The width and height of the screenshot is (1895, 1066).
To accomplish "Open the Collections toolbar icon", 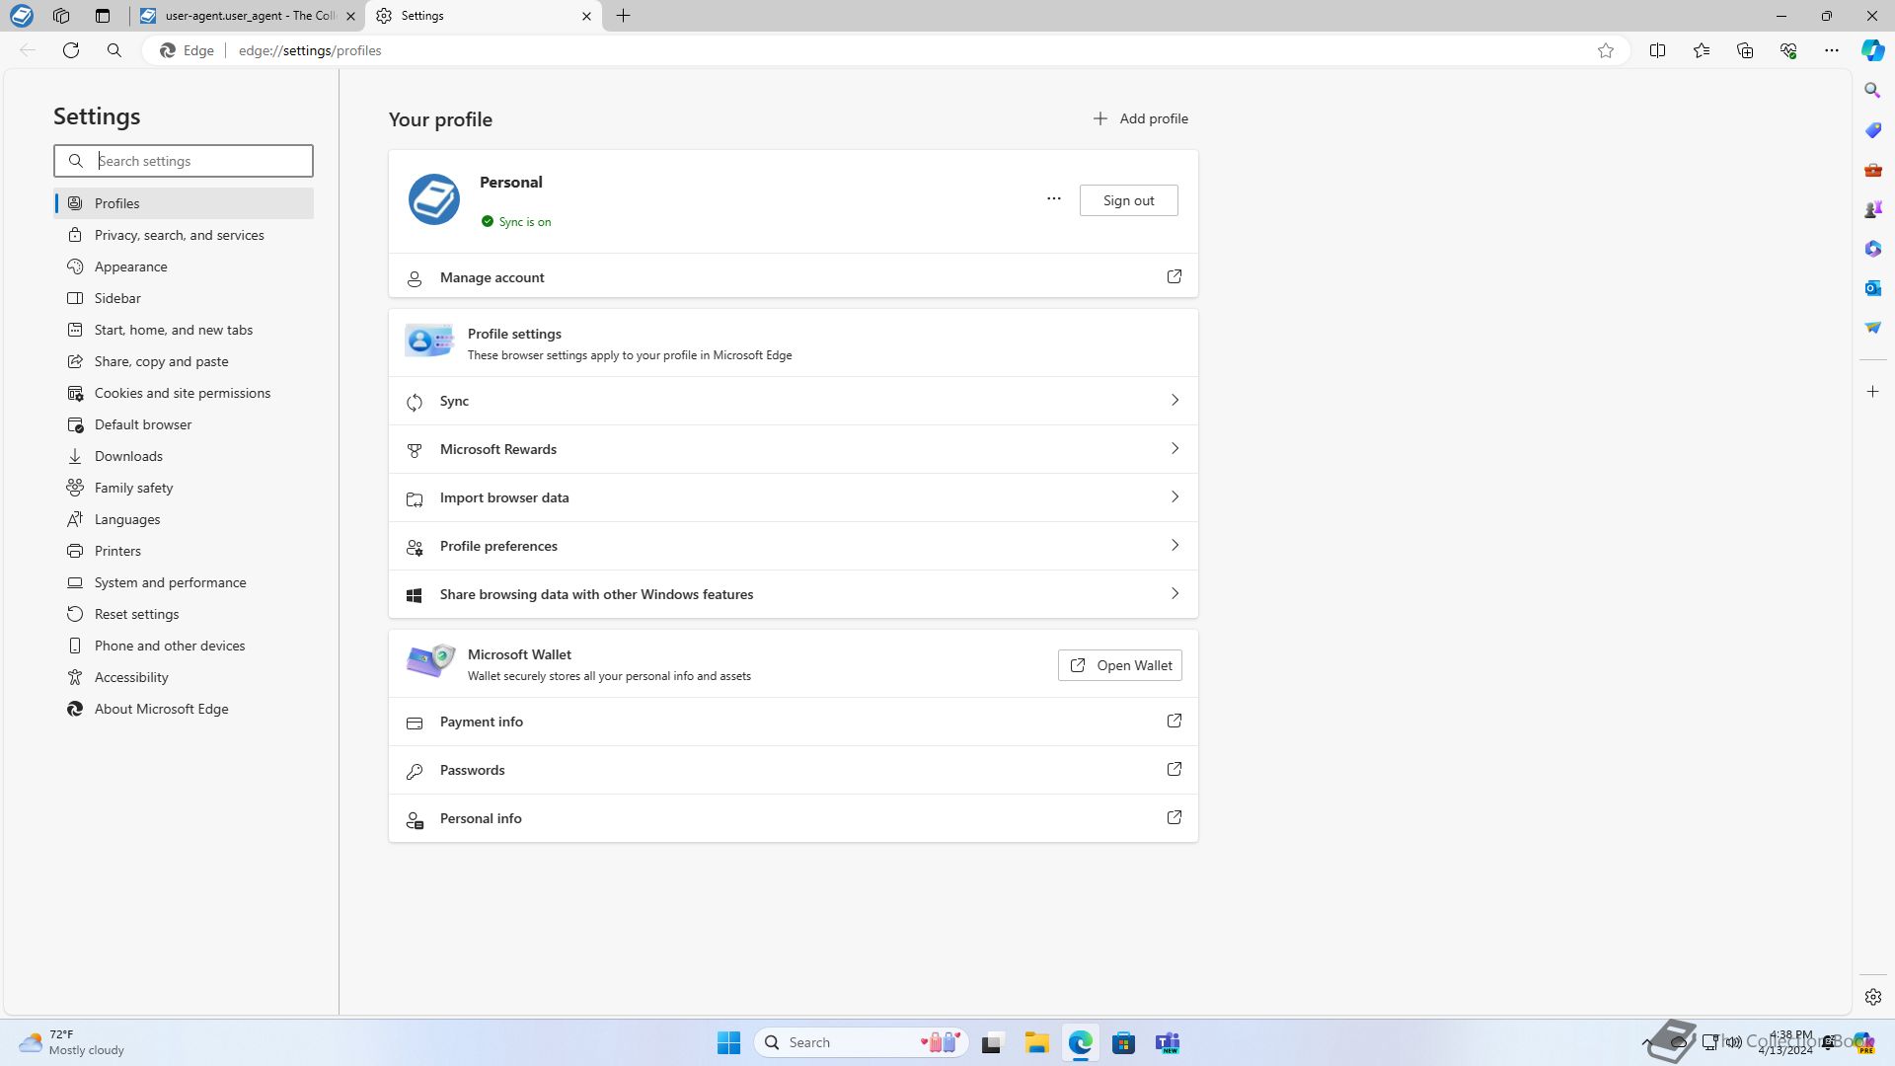I will coord(1745,50).
